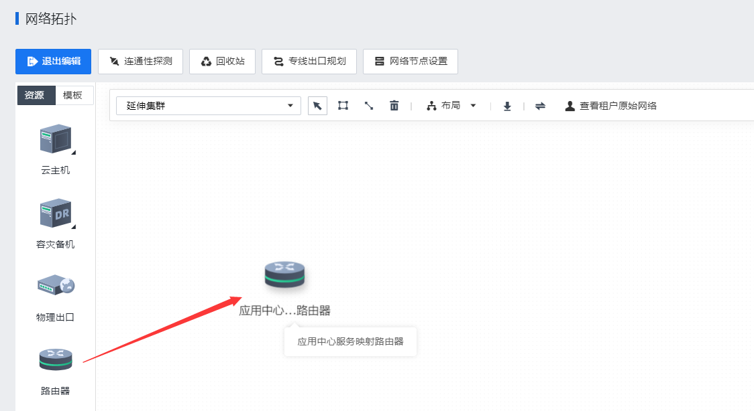Image resolution: width=754 pixels, height=411 pixels.
Task: Open 网络节点设置 settings
Action: (x=411, y=62)
